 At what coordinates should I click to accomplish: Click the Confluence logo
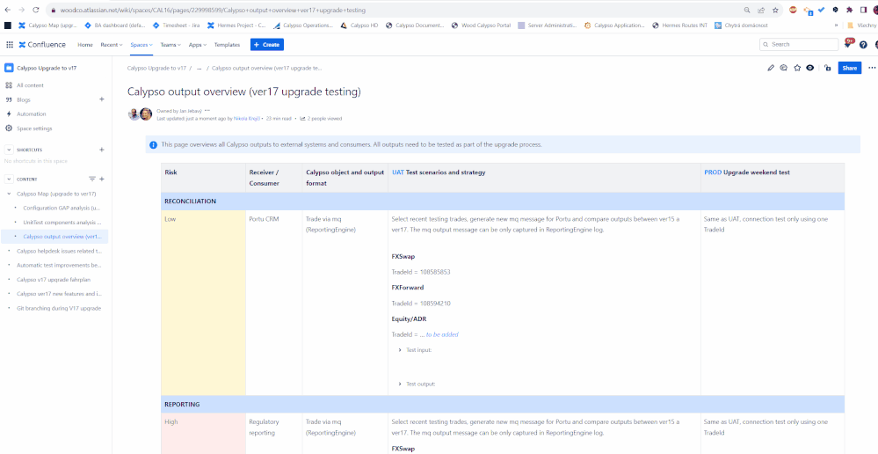coord(42,44)
